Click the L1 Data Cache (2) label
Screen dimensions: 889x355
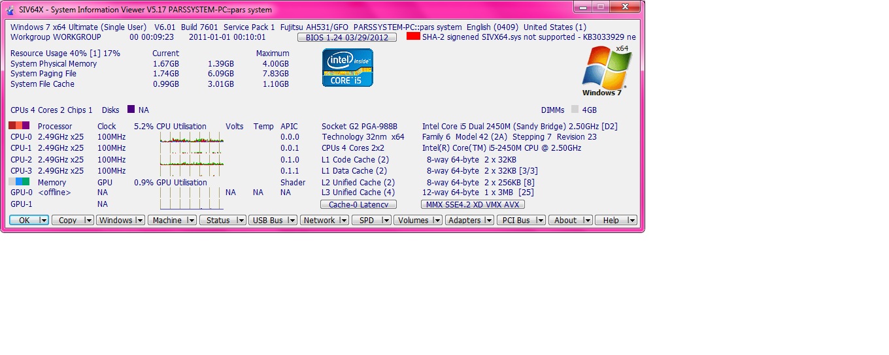point(354,171)
